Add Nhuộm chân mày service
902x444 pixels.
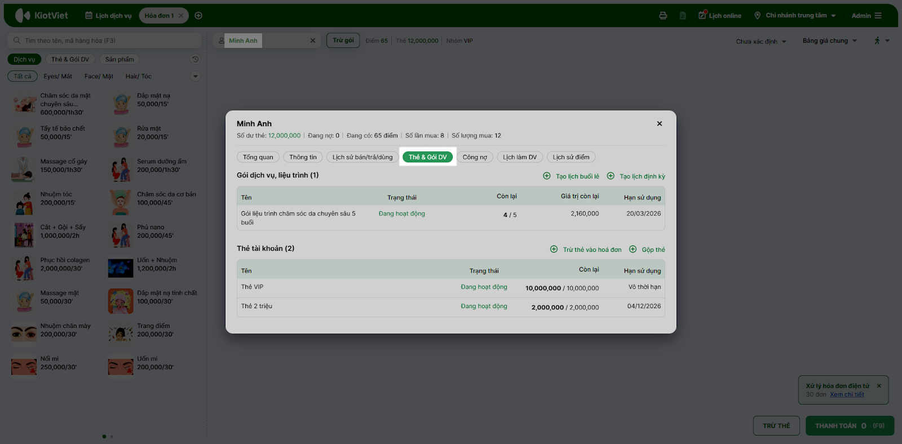tap(54, 334)
